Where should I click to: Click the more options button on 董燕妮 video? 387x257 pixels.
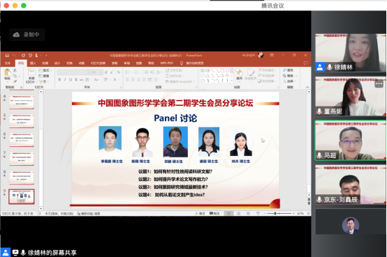tap(379, 84)
